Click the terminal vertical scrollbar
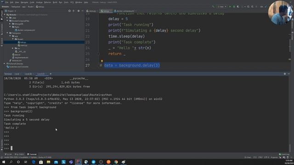 coord(290,148)
